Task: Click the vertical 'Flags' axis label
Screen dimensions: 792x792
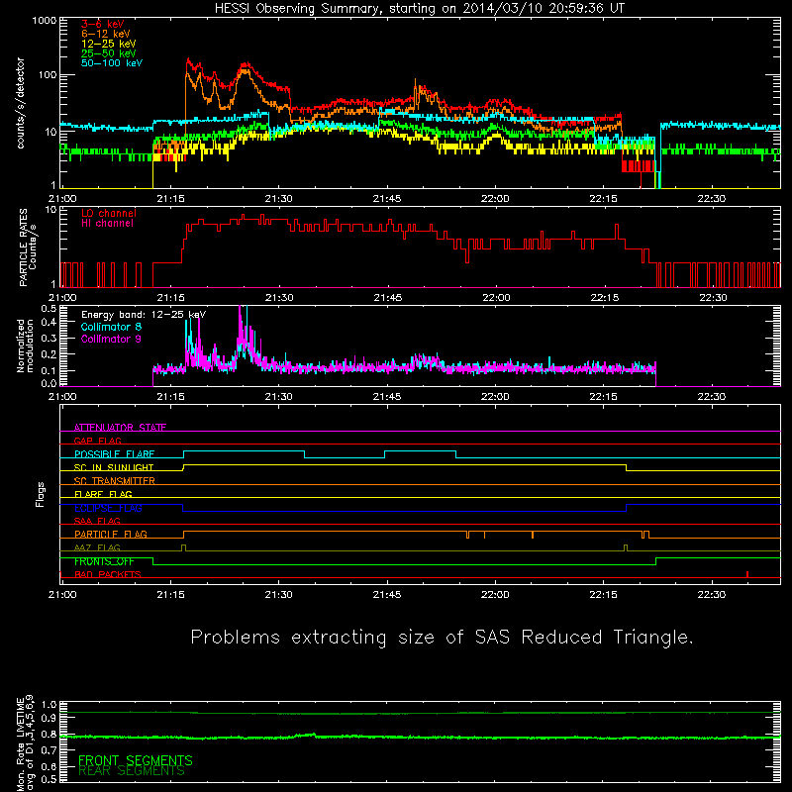Action: (41, 494)
